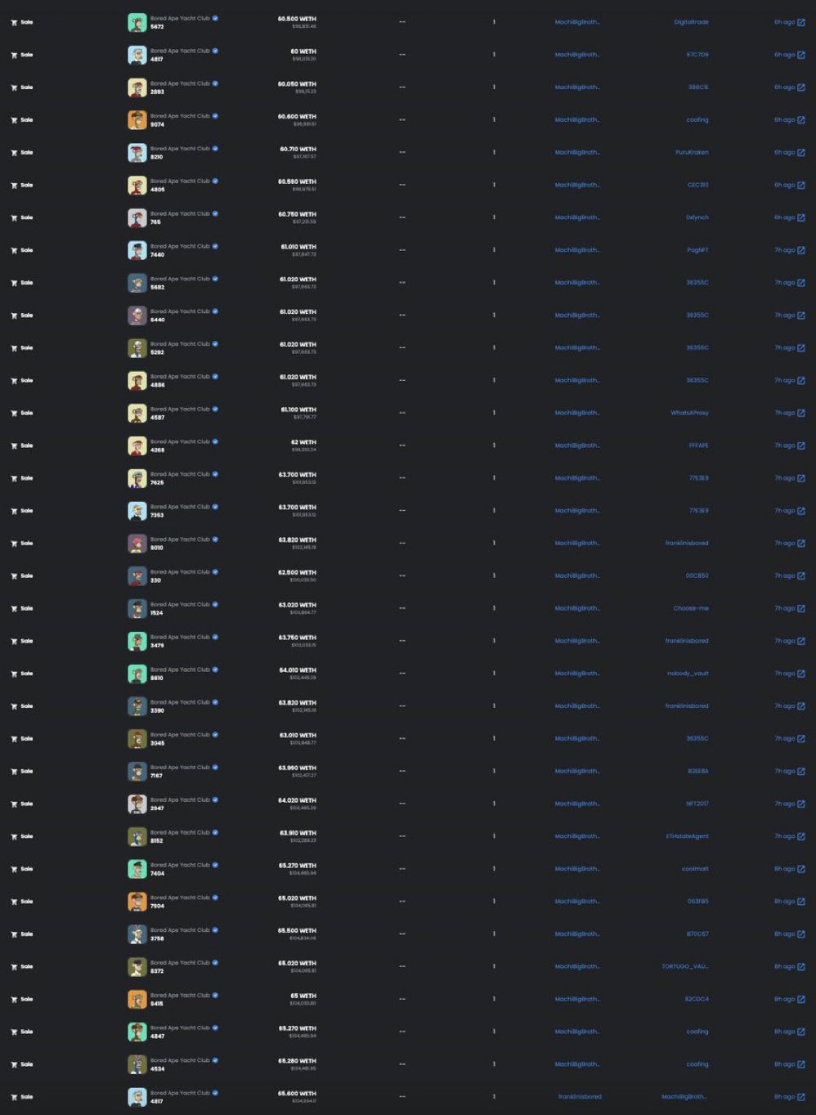This screenshot has height=1115, width=816.
Task: Open the external link icon for ape 4534
Action: coord(800,1064)
